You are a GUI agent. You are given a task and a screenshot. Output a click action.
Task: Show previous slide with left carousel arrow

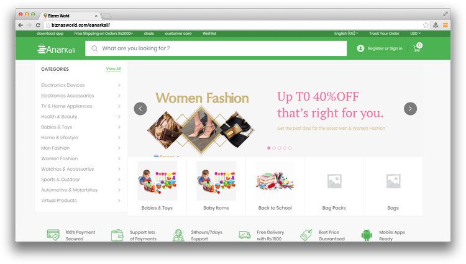click(x=140, y=109)
